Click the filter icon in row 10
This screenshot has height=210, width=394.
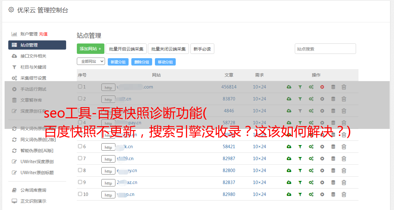tap(300, 194)
